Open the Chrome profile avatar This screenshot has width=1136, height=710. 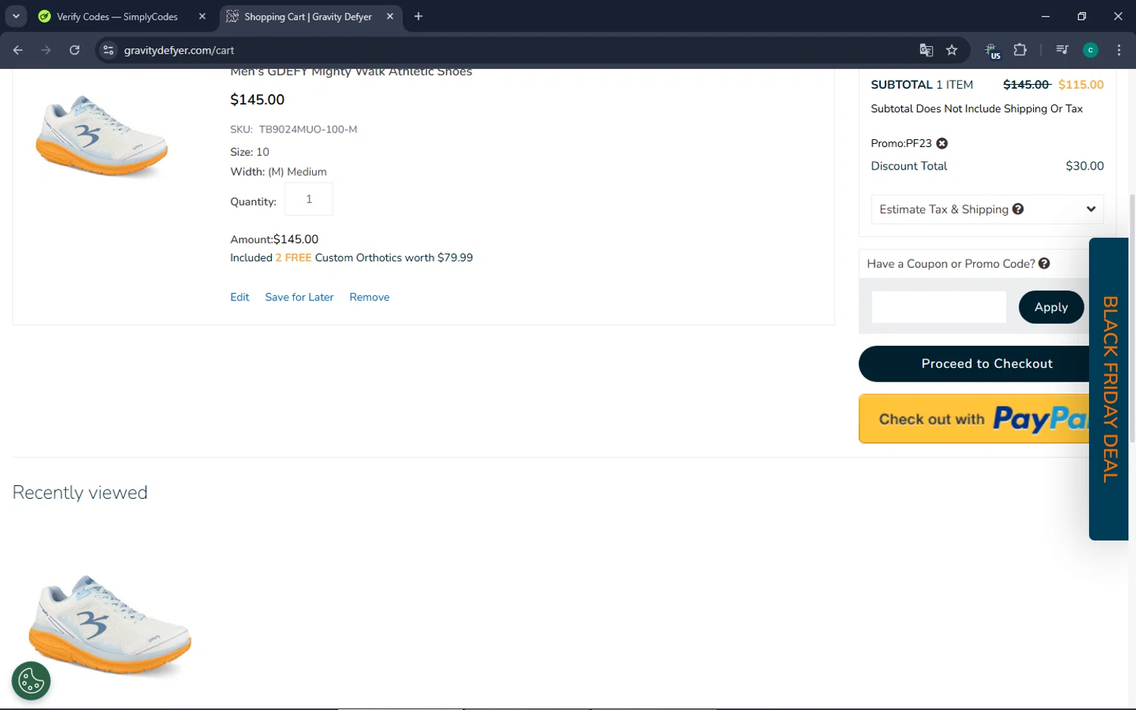pyautogui.click(x=1091, y=50)
